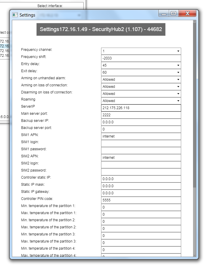Image resolution: width=204 pixels, height=265 pixels.
Task: Close the Settings window
Action: [x=187, y=14]
